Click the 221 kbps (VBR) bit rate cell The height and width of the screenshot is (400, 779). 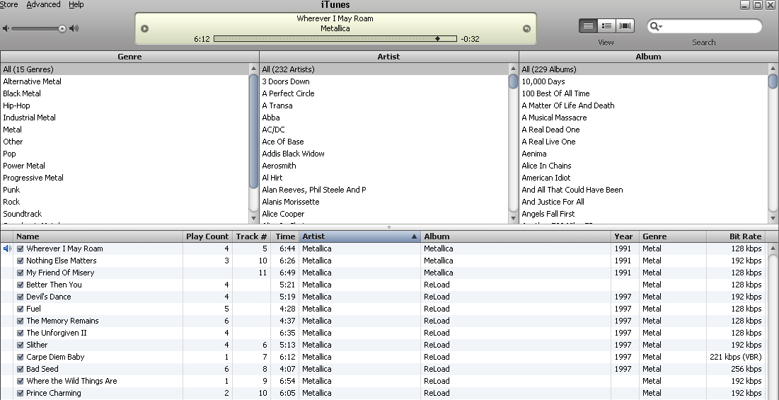[736, 357]
